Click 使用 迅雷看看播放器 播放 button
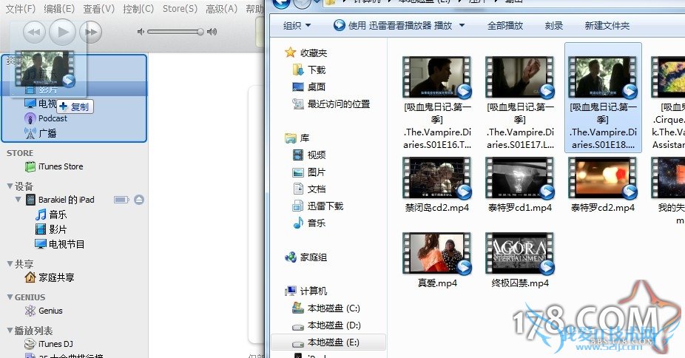The image size is (685, 358). [392, 26]
